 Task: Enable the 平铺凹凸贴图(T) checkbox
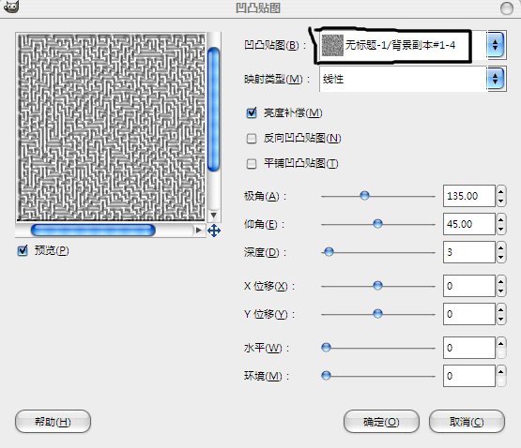pyautogui.click(x=252, y=163)
